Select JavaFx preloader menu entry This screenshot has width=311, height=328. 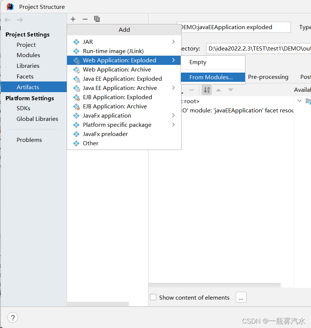coord(124,134)
